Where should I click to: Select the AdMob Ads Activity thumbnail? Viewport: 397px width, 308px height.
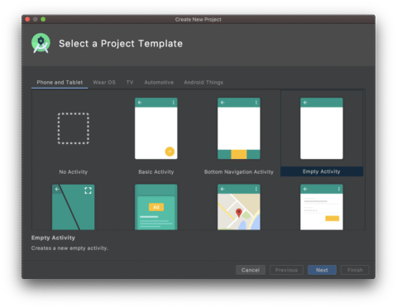(x=156, y=207)
